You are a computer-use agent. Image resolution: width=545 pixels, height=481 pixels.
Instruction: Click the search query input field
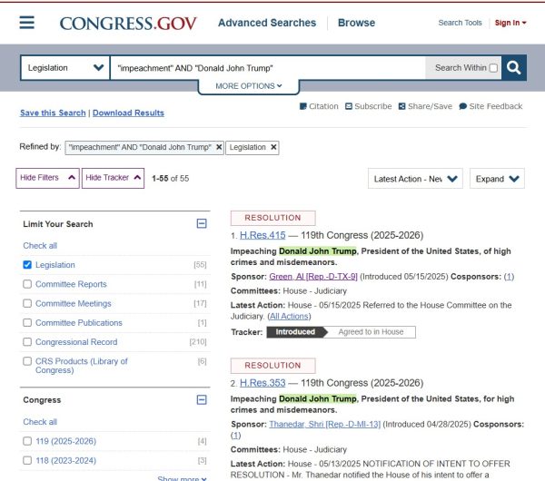268,68
